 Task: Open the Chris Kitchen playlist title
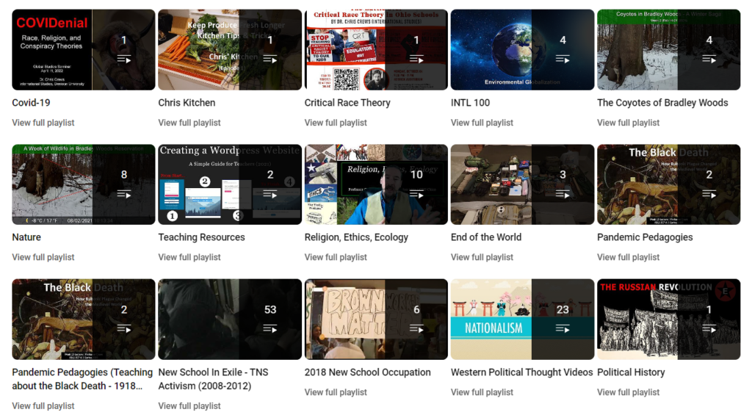(187, 103)
